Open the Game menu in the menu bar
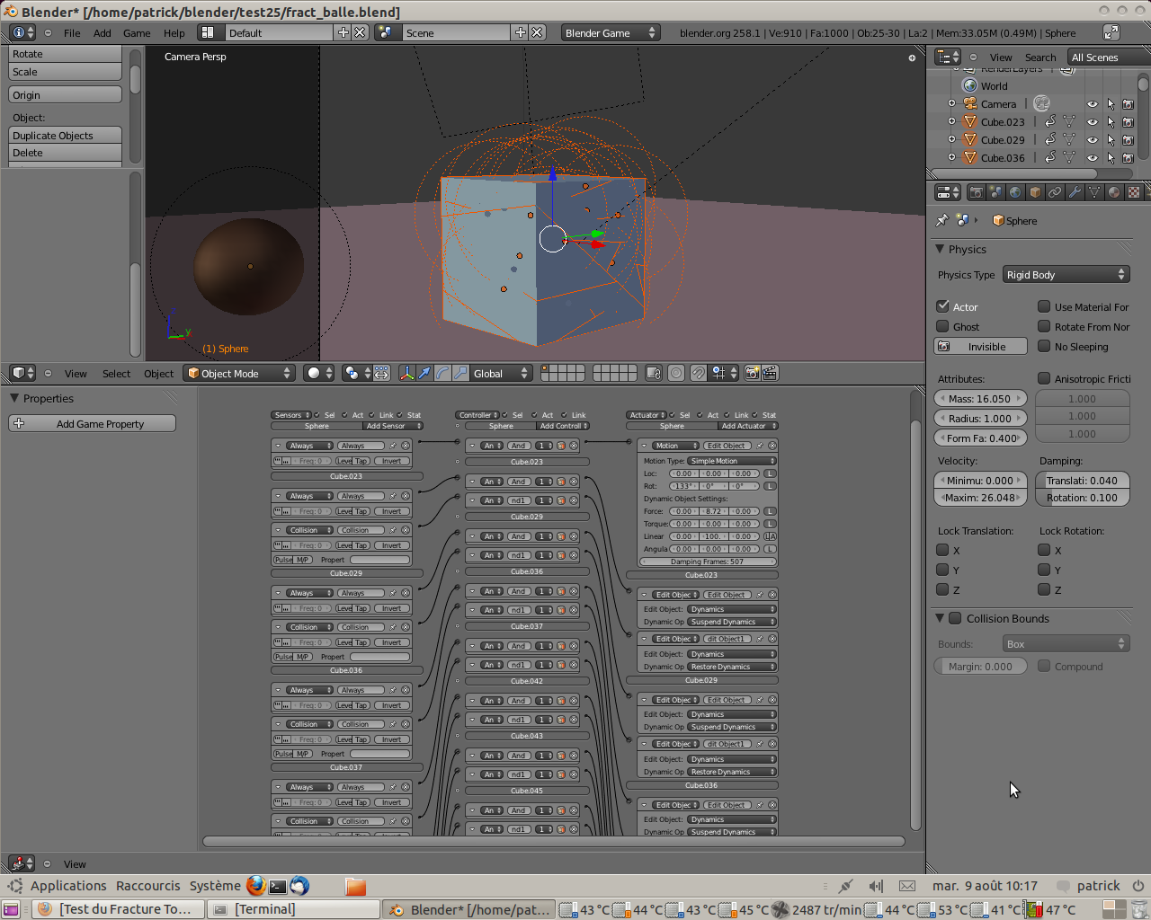1151x920 pixels. pyautogui.click(x=137, y=32)
